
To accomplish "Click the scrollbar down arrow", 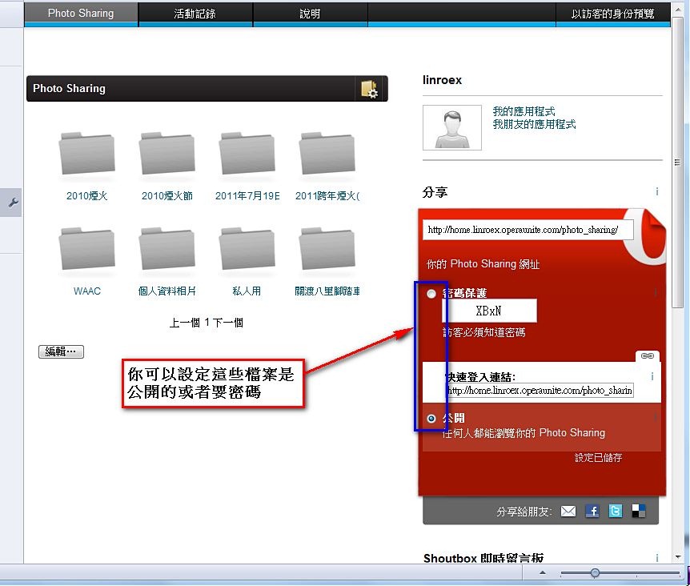I will [x=677, y=557].
